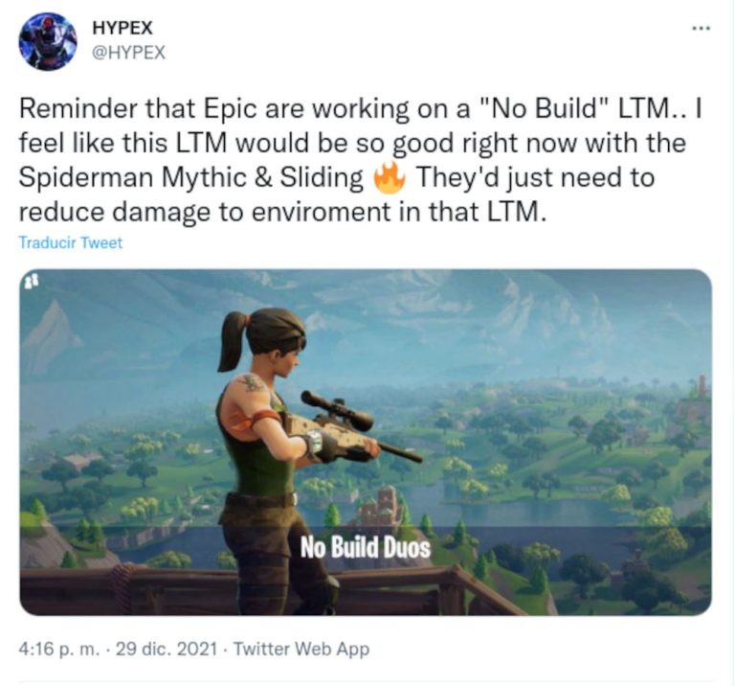This screenshot has width=735, height=686.
Task: Open the HYPEX profile avatar
Action: point(47,41)
